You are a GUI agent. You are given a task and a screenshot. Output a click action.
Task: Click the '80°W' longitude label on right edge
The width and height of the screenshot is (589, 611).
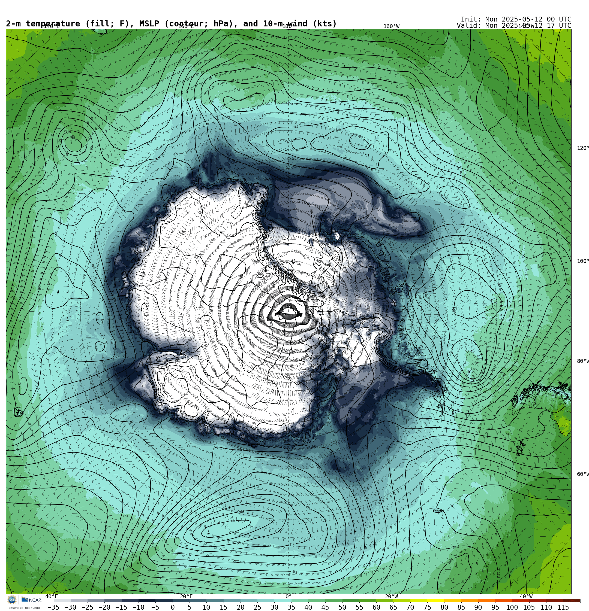click(583, 361)
